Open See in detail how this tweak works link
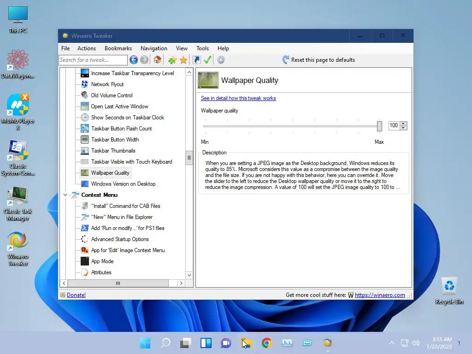 [238, 98]
